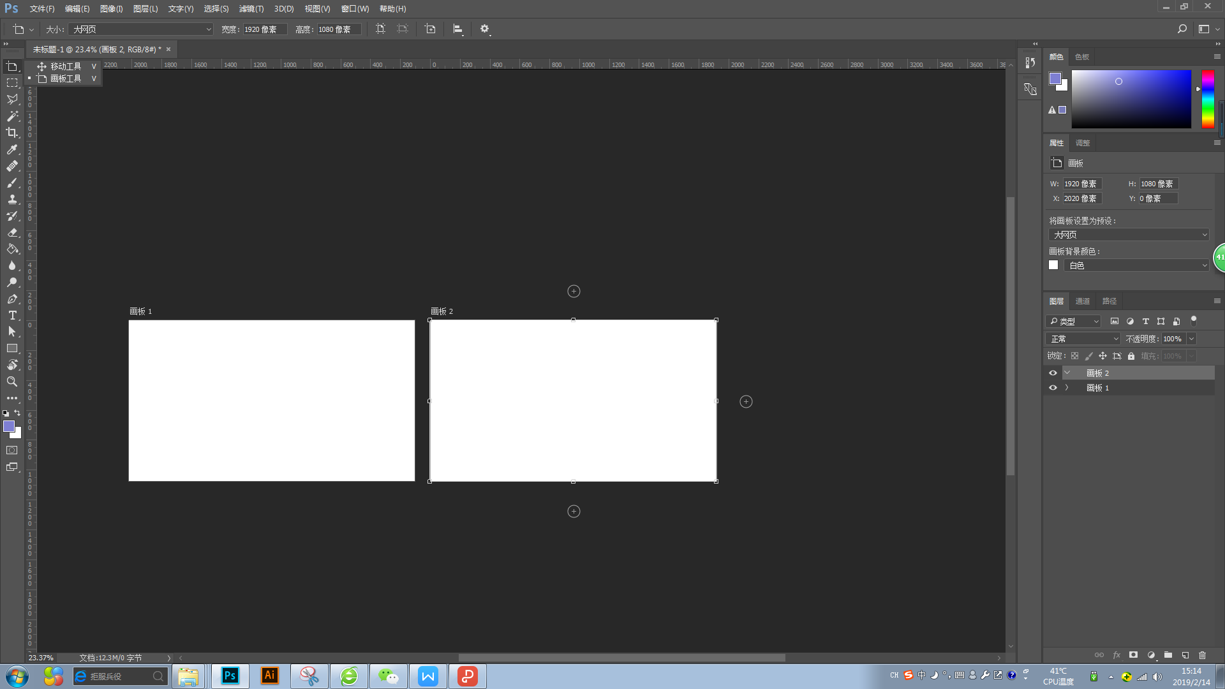
Task: Select the Crop tool
Action: [x=12, y=133]
